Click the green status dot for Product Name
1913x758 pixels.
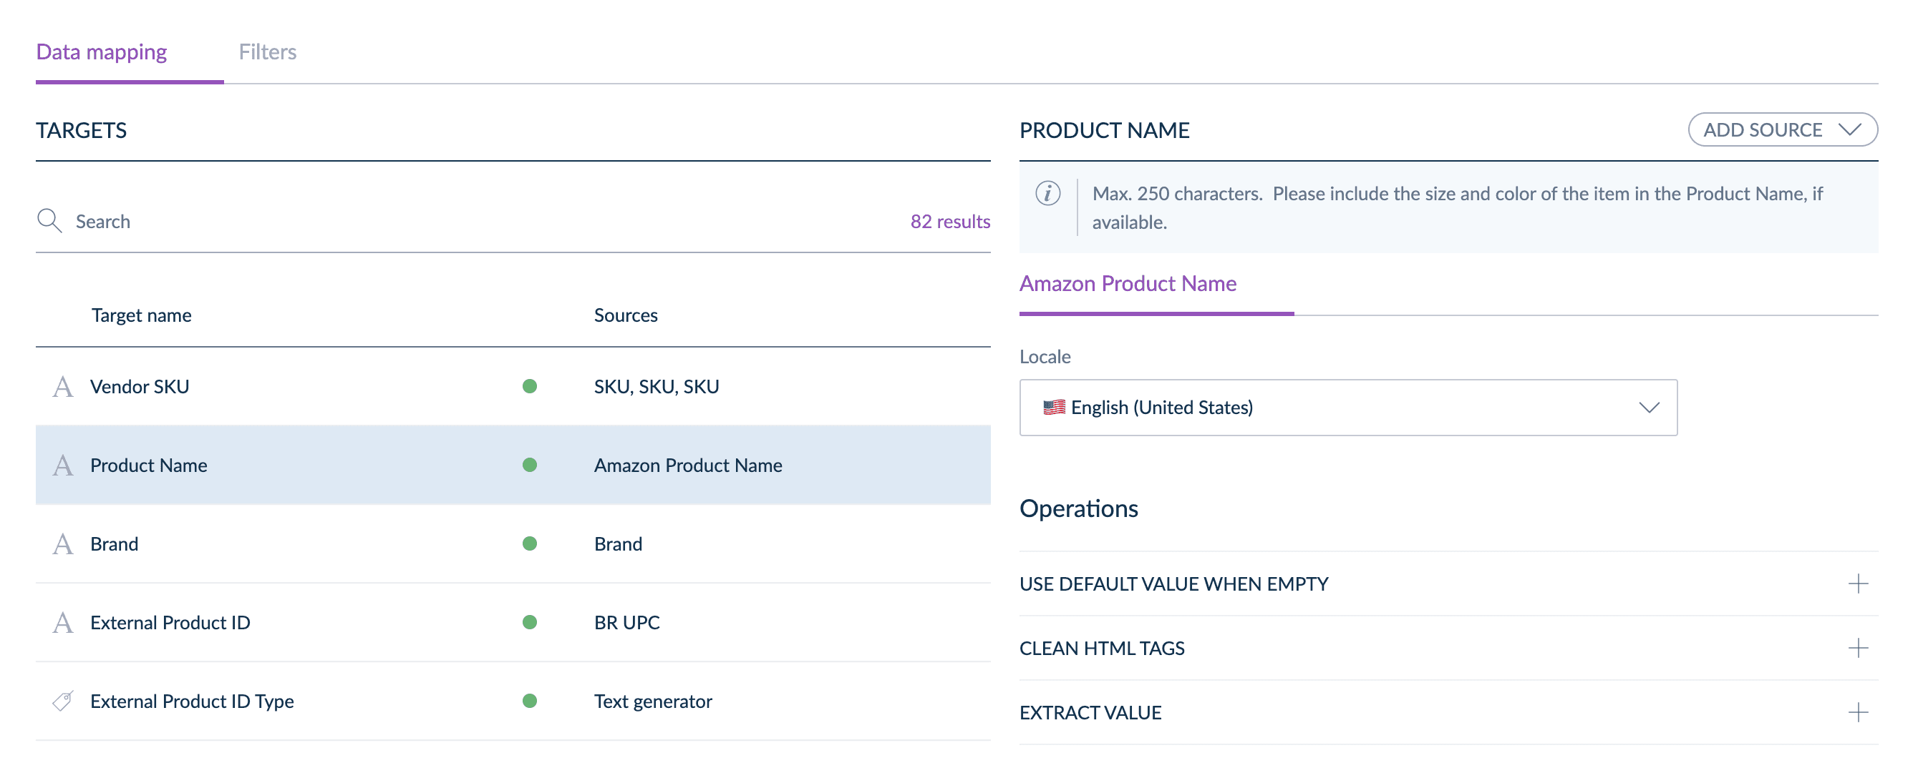coord(530,465)
